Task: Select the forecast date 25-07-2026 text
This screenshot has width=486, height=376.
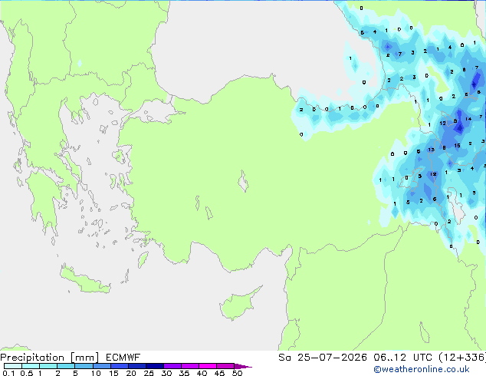Action: pos(332,358)
